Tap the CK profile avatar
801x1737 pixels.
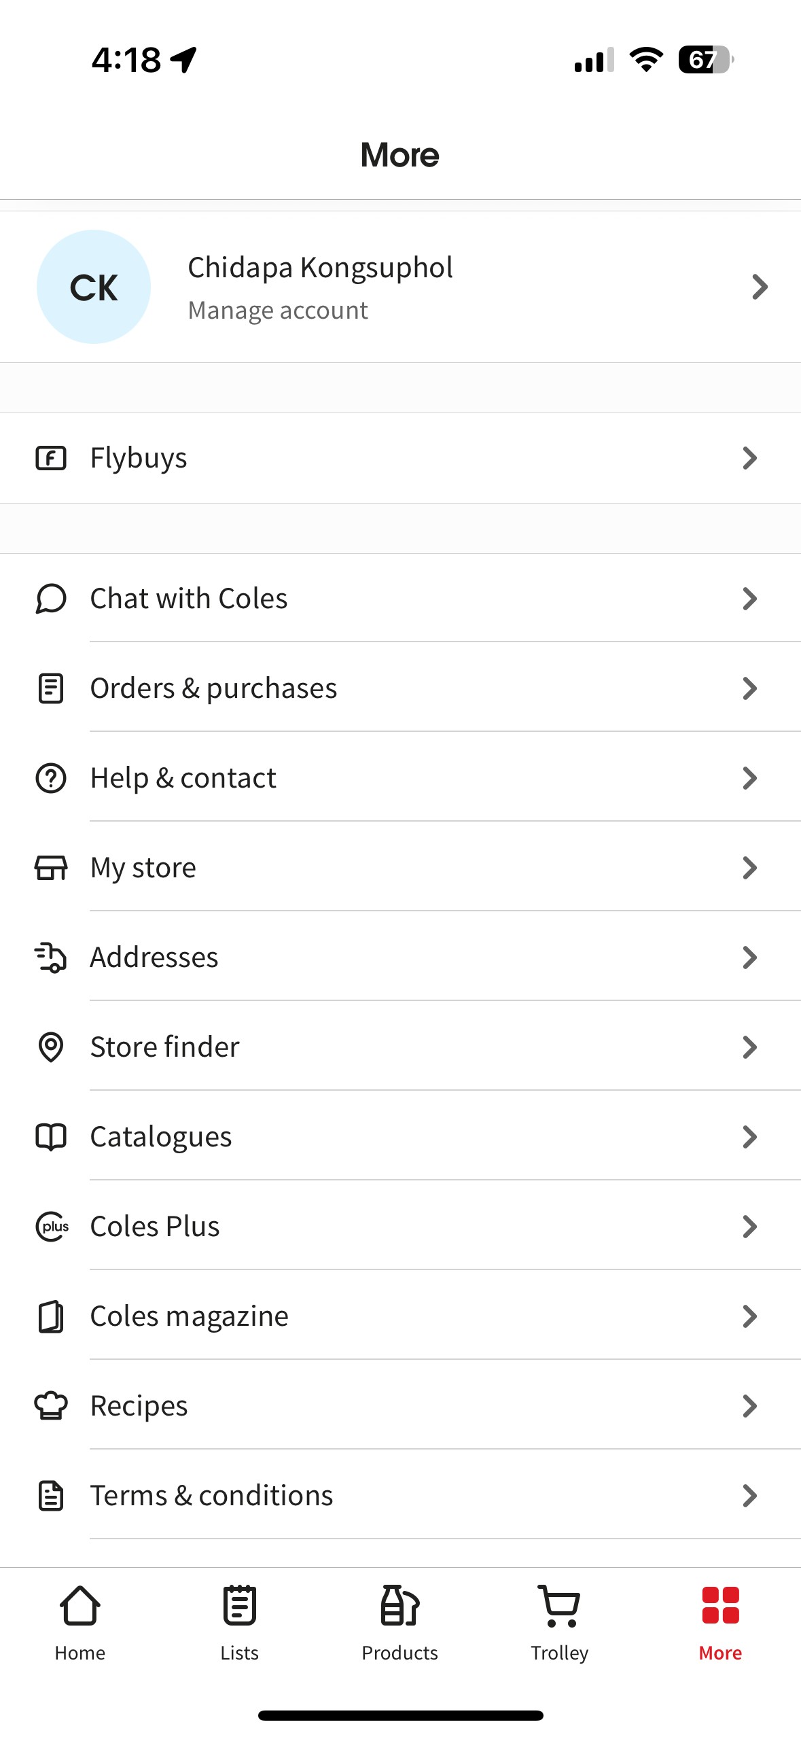[94, 287]
